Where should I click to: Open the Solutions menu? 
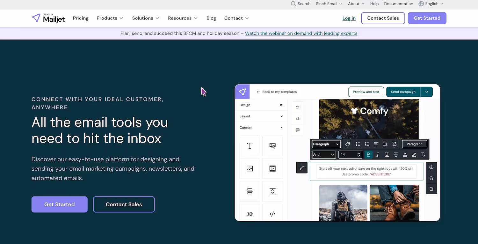click(x=146, y=18)
